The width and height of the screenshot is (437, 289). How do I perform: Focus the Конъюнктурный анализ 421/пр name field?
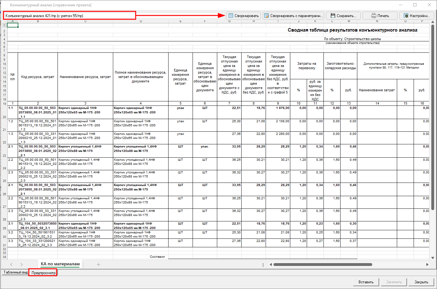(x=70, y=15)
